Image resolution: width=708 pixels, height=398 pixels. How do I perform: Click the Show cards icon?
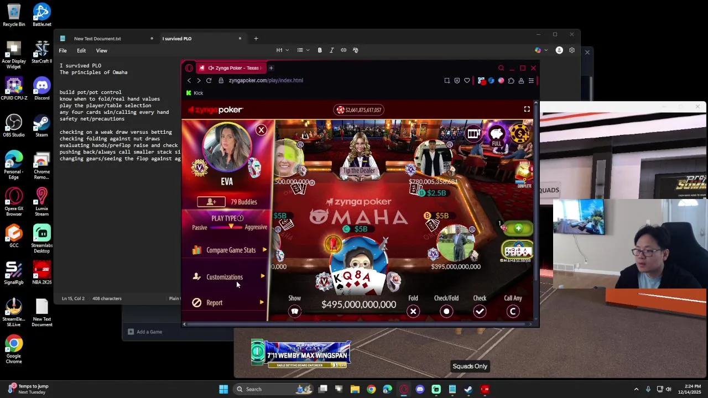coord(294,312)
